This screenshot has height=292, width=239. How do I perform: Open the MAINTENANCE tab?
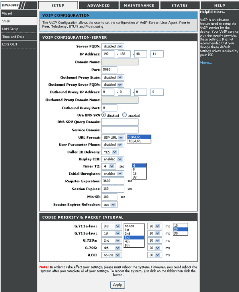139,5
